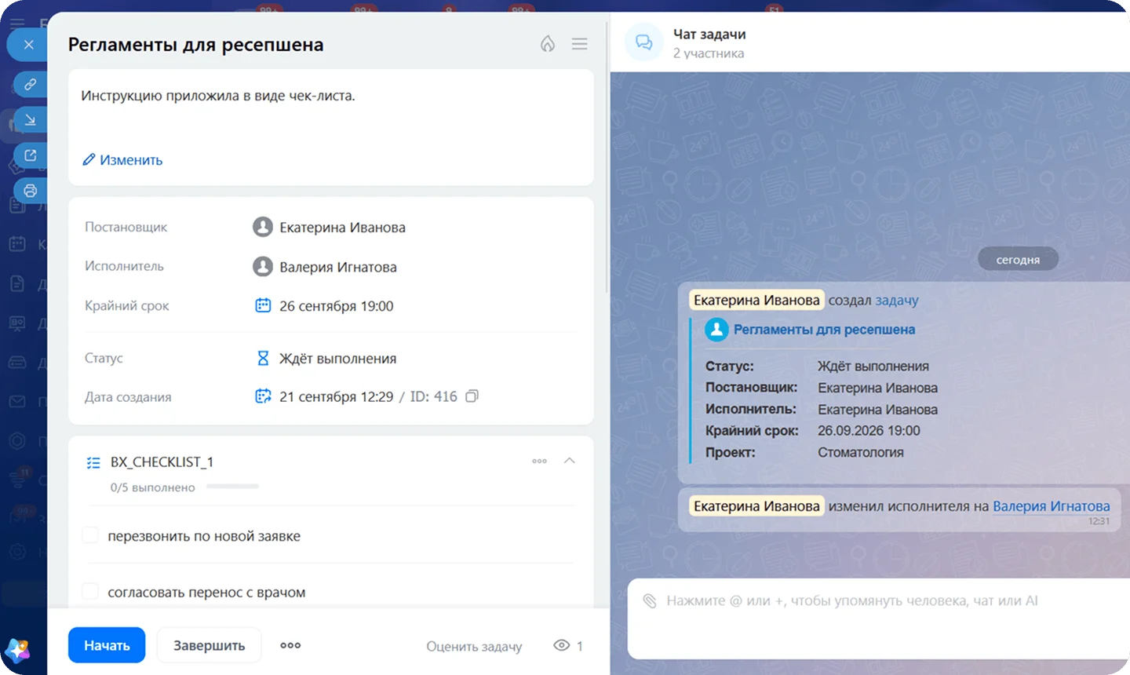Attach file with paperclip in chat input
This screenshot has height=675, width=1130.
650,600
